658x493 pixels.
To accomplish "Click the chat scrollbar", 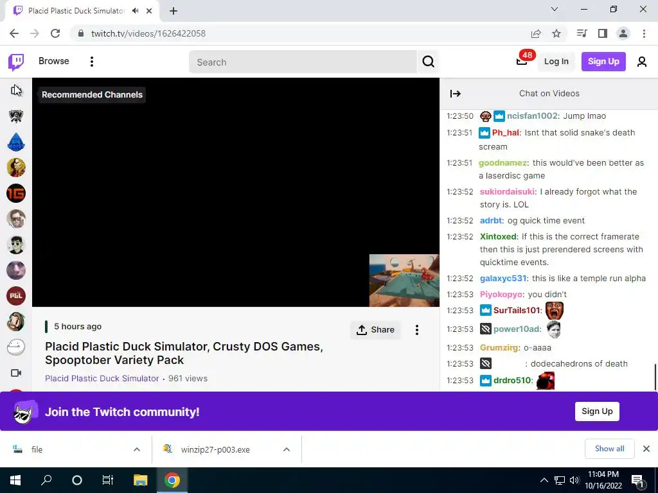I will (655, 377).
